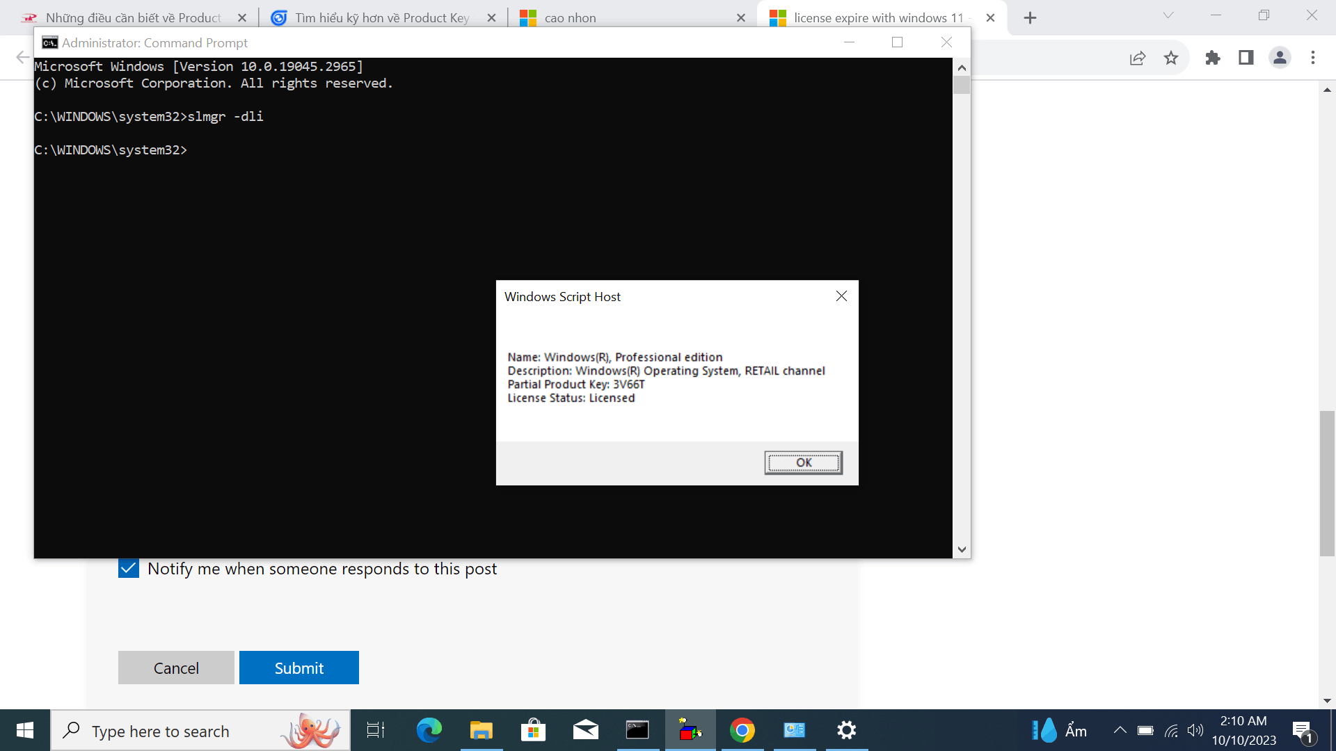Open Chrome three-dot menu
This screenshot has height=751, width=1336.
(1313, 58)
